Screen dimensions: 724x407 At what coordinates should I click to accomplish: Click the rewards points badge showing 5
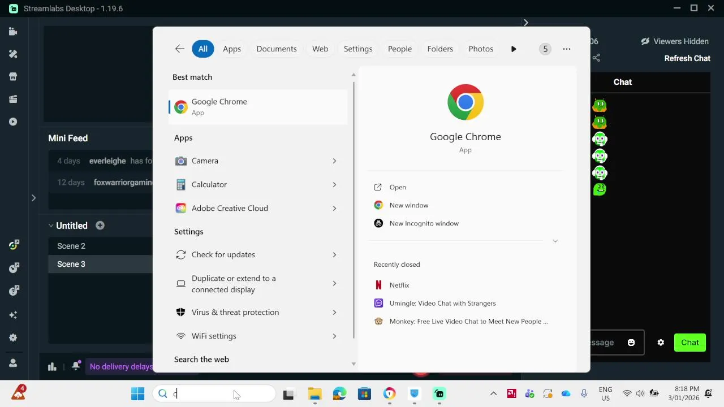[x=545, y=49]
